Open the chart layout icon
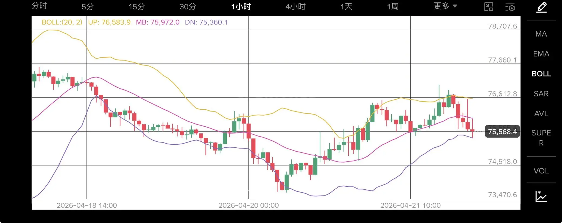 (489, 7)
